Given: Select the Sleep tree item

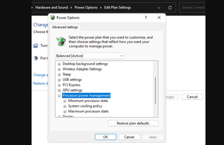Looking at the screenshot, I should (67, 74).
